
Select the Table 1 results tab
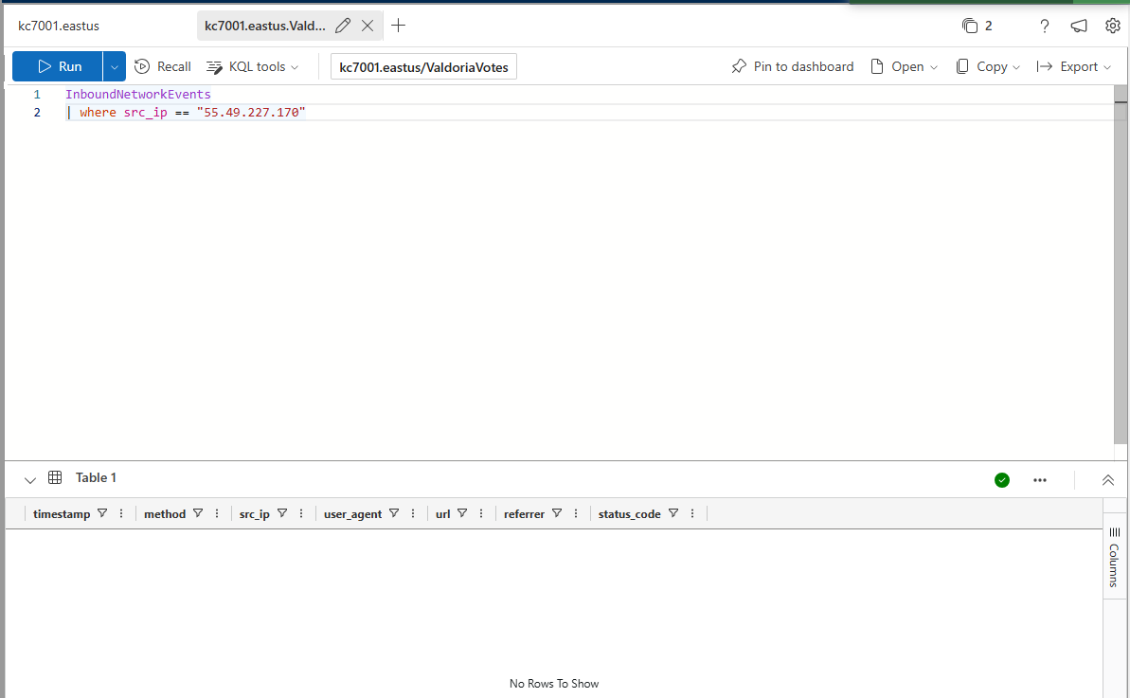(96, 477)
